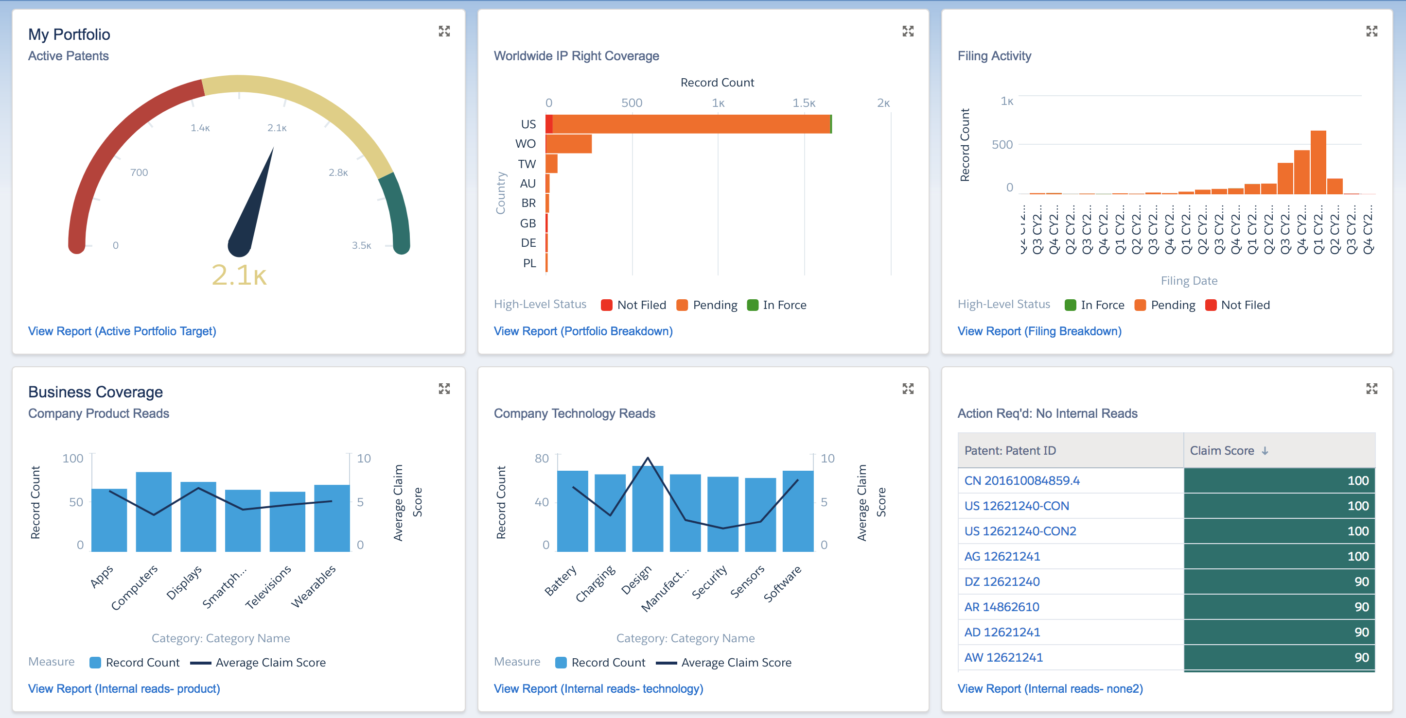Expand the Business Coverage widget

[444, 388]
